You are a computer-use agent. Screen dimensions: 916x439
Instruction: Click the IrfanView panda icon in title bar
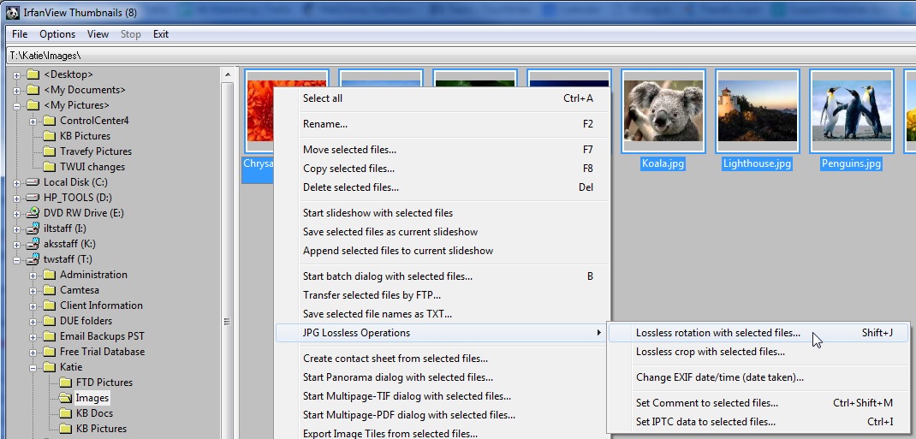(x=12, y=11)
